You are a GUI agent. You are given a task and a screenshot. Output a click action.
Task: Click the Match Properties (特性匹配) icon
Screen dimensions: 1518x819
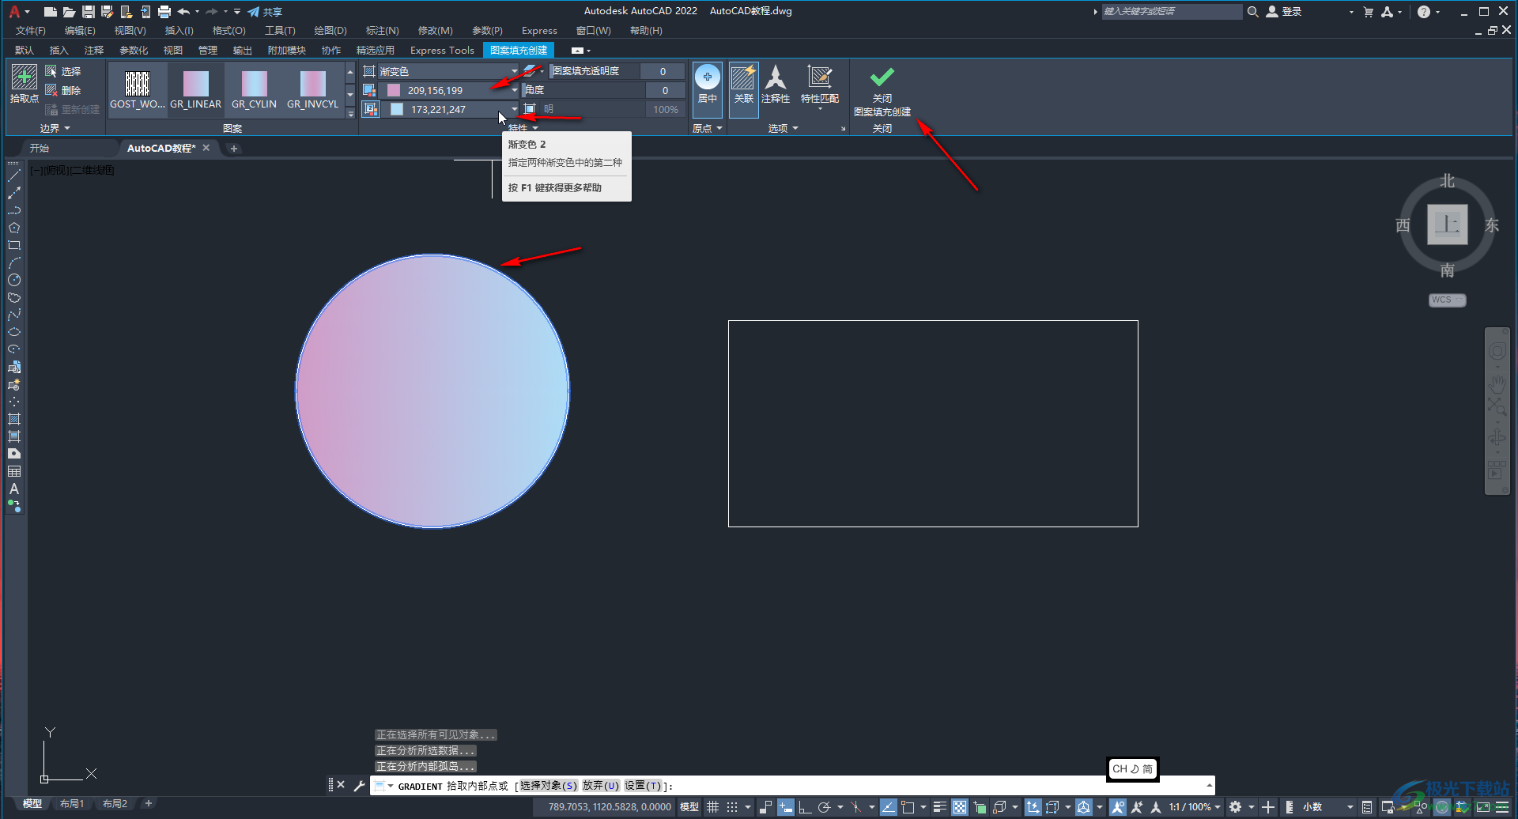820,84
